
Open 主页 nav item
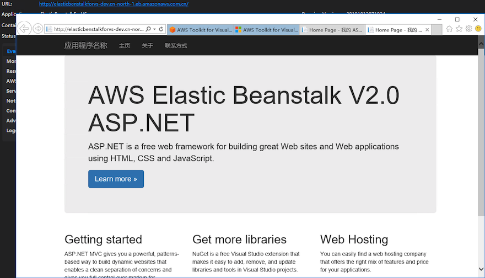pyautogui.click(x=125, y=46)
